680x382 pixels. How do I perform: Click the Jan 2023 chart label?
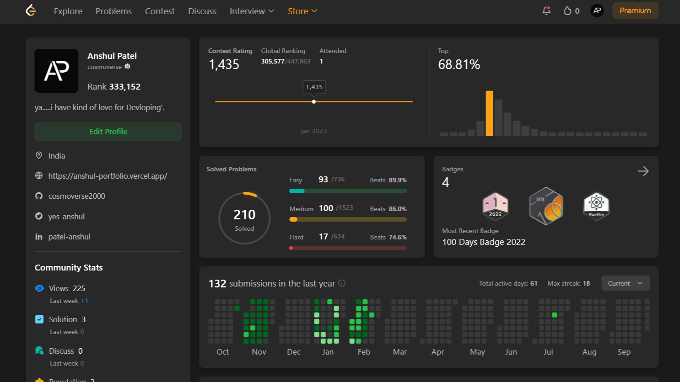pyautogui.click(x=313, y=131)
